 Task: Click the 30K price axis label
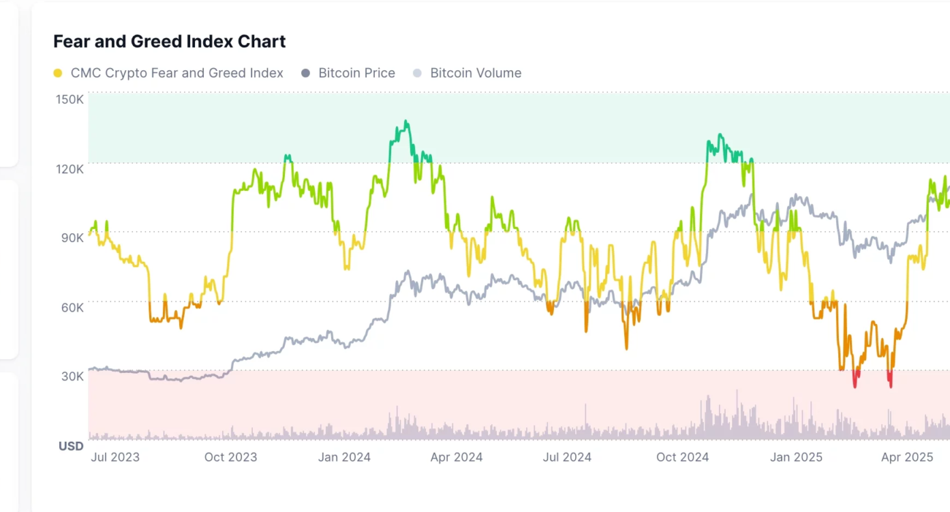coord(72,376)
